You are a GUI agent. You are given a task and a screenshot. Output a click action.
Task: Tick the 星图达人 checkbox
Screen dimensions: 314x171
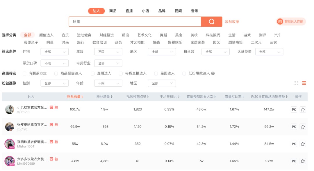pos(156,73)
